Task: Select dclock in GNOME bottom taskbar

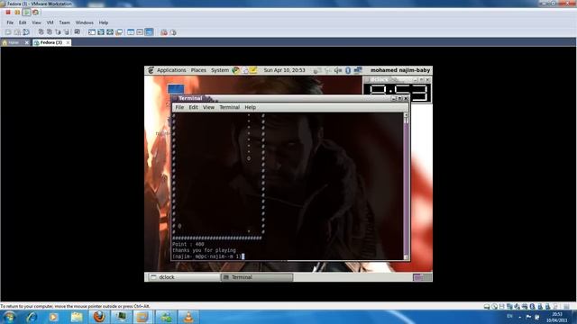Action: click(184, 277)
